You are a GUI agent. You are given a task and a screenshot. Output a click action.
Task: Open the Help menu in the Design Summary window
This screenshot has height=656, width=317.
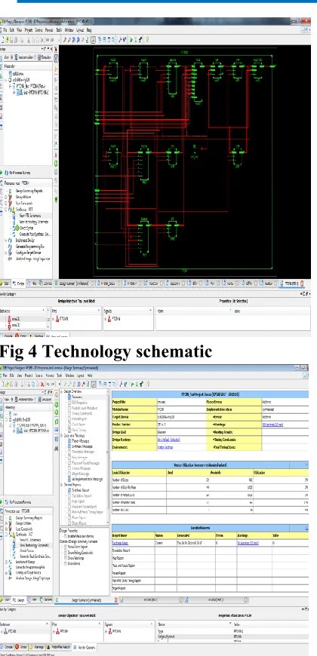[x=90, y=376]
